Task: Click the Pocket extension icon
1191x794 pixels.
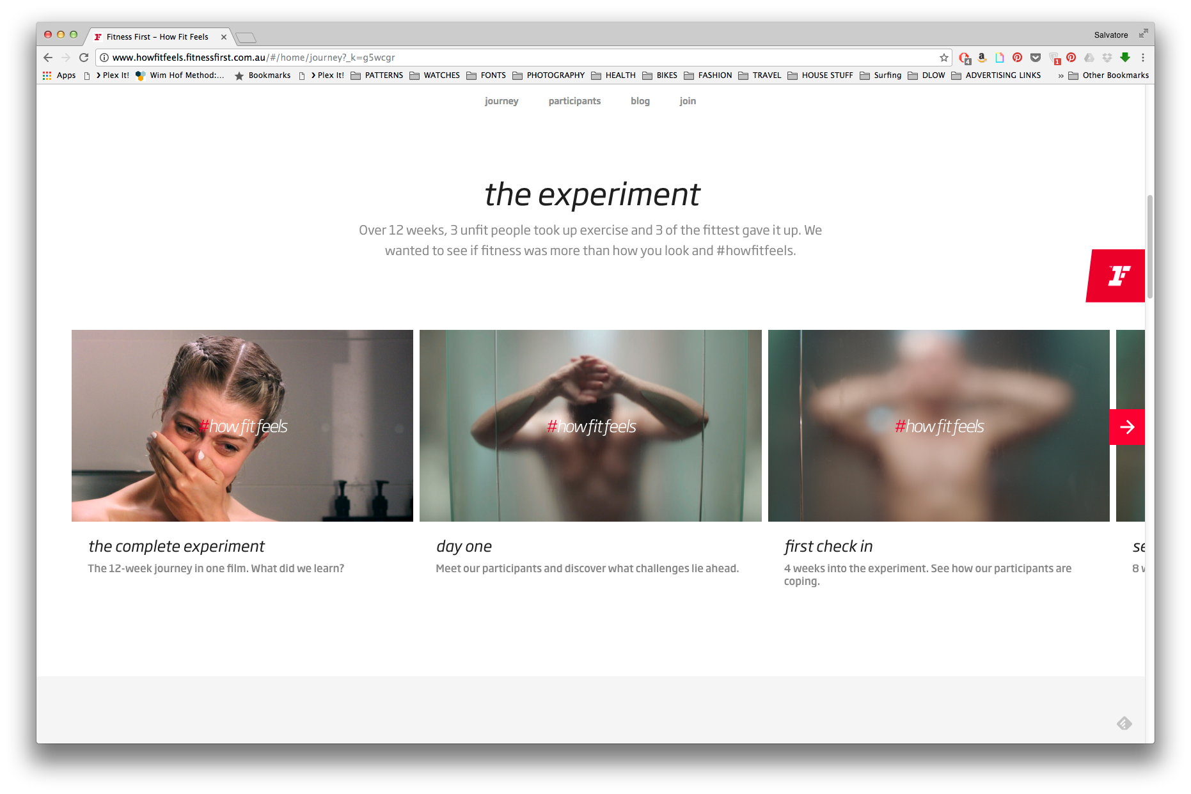Action: click(x=1036, y=58)
